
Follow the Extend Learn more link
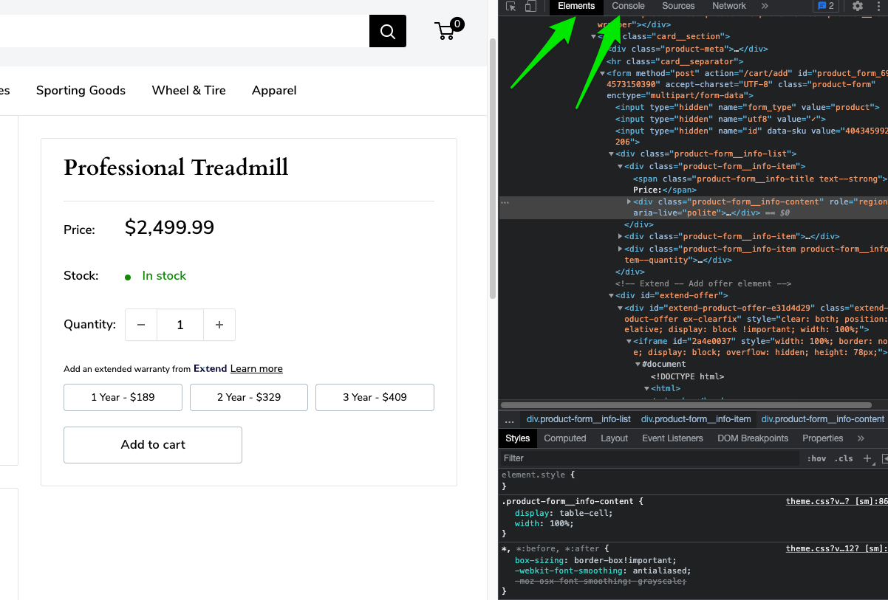click(256, 368)
